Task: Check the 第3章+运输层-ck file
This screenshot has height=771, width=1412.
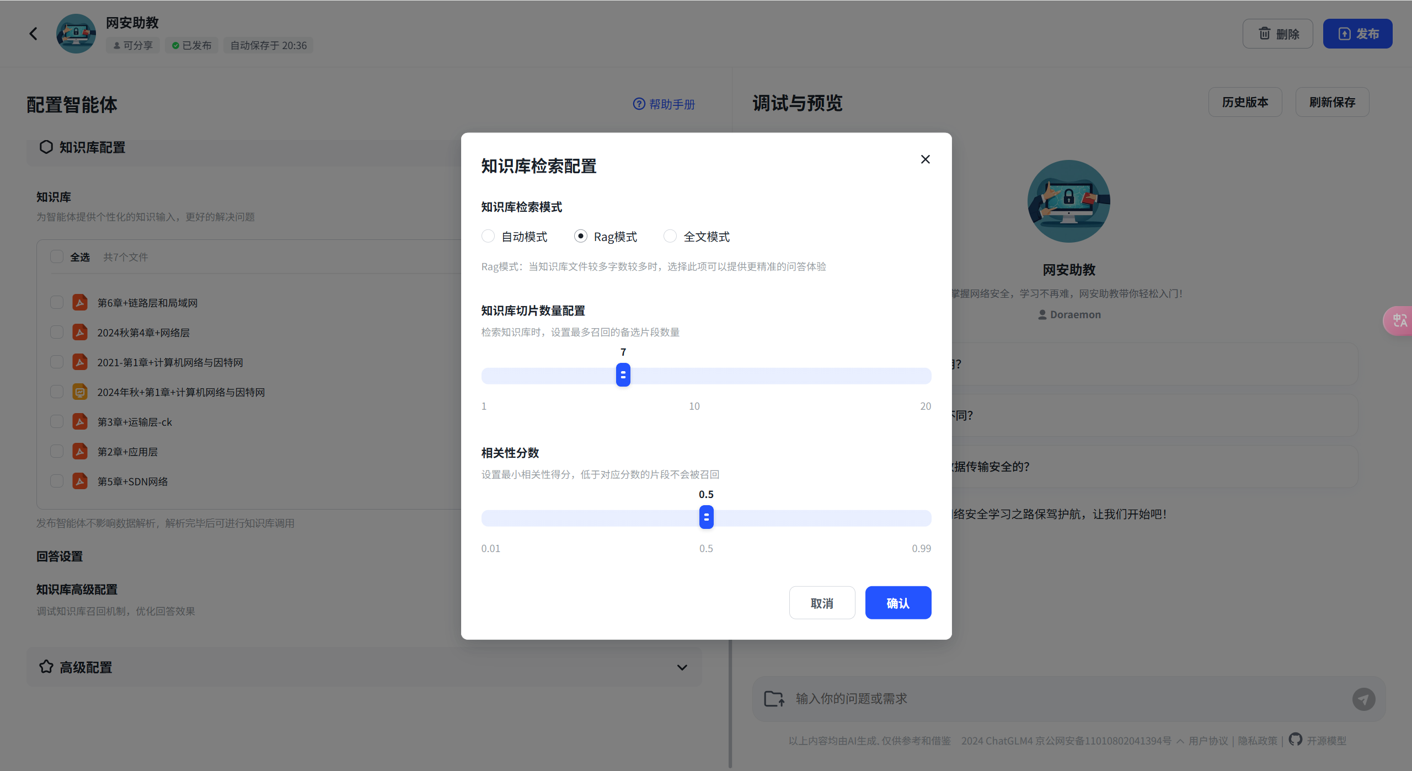Action: click(x=57, y=421)
